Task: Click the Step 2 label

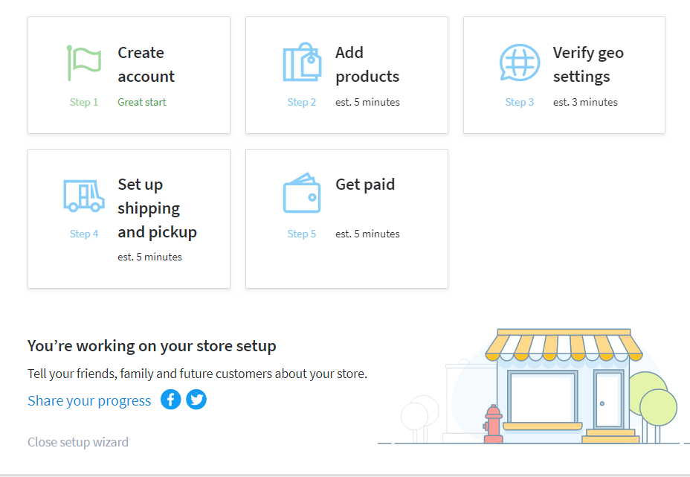Action: pyautogui.click(x=301, y=102)
